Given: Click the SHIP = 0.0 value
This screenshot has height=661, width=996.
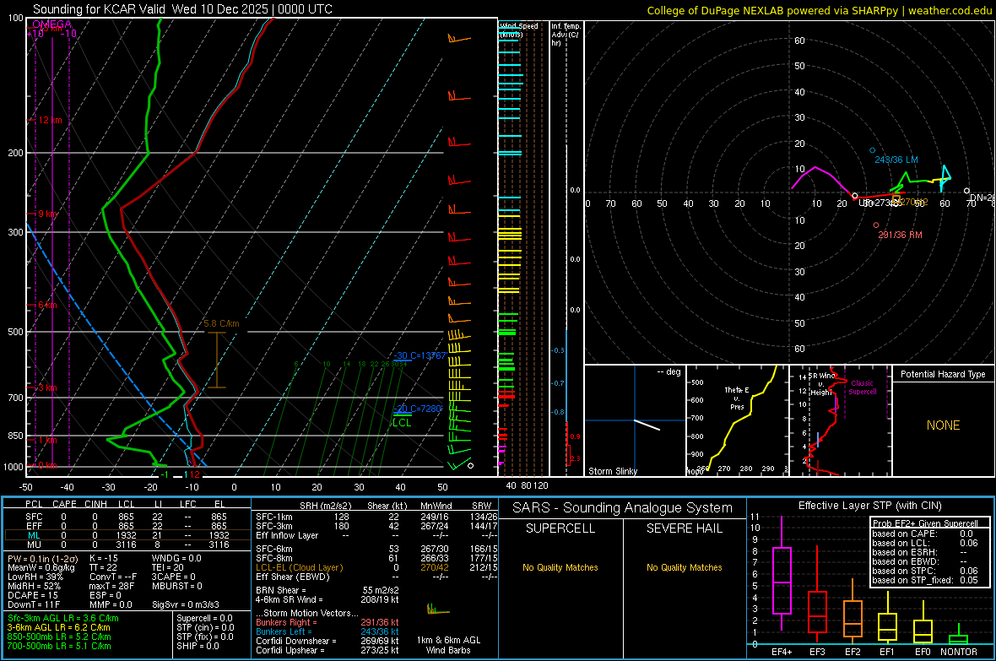Looking at the screenshot, I should click(198, 646).
